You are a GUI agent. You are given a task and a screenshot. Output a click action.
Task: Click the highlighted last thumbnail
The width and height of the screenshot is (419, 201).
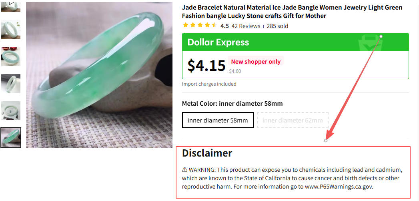pos(11,138)
